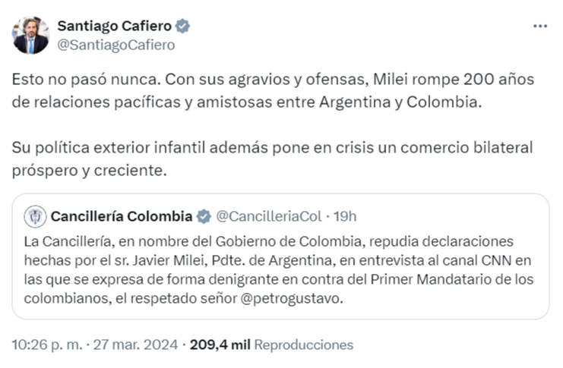563x368 pixels.
Task: Click the verified badge beside Santiago Cafiero
Action: pos(183,27)
